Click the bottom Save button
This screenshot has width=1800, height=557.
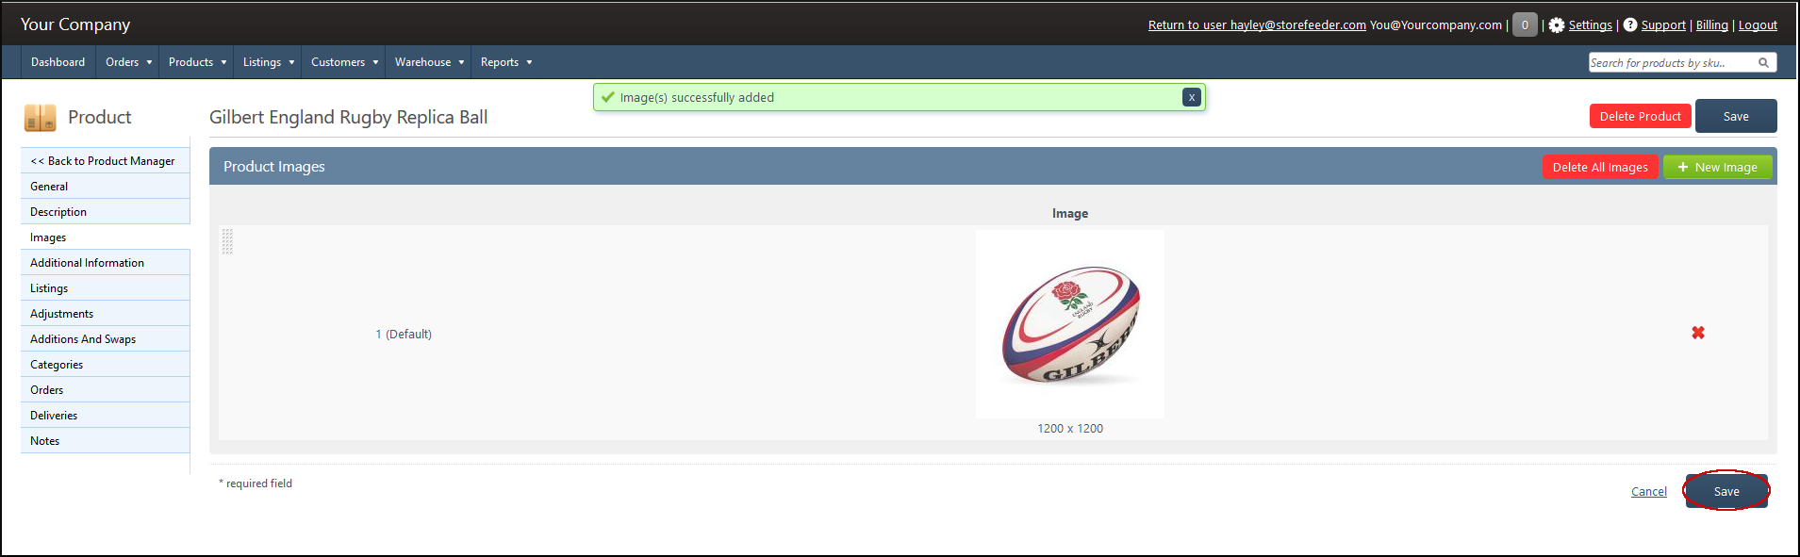[1726, 491]
